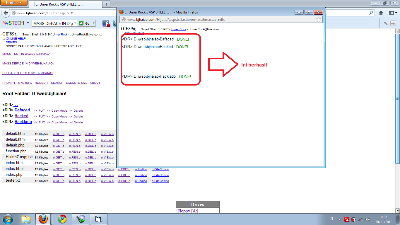Click MASS DEFACE IN D:\WEB\BJHAIAO\ link
This screenshot has height=225, width=400.
point(28,64)
